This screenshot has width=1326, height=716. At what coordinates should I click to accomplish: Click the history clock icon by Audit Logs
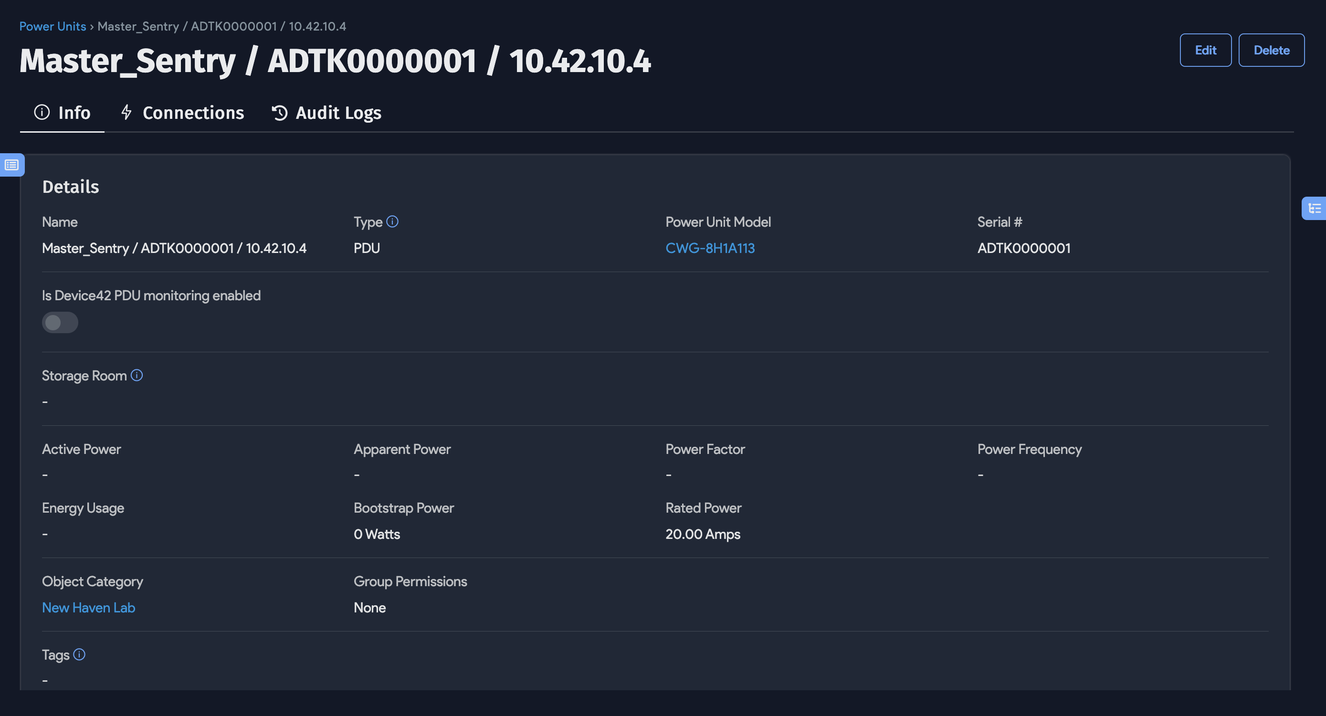pos(280,113)
